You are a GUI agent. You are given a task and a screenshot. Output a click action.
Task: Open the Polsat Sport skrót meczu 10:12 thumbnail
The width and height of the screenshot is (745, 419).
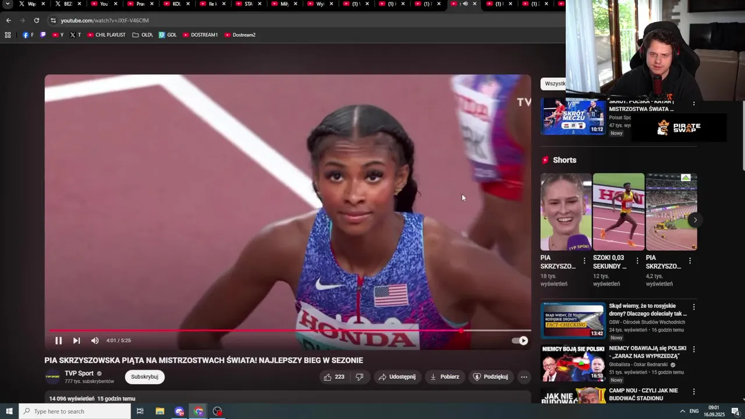tap(573, 117)
